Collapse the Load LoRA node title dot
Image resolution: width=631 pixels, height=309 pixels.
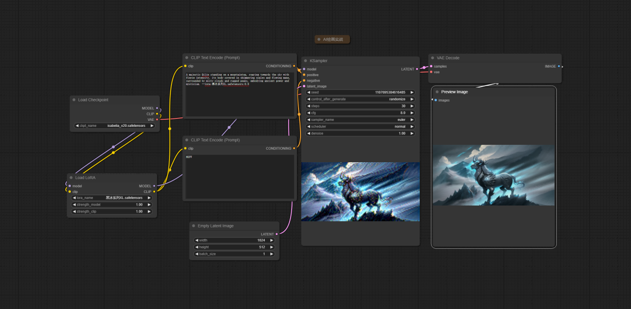click(71, 178)
